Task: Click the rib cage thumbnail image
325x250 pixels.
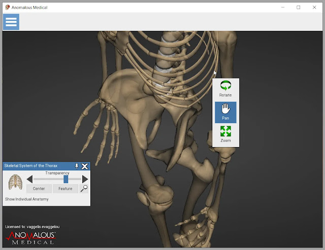Action: (x=15, y=182)
